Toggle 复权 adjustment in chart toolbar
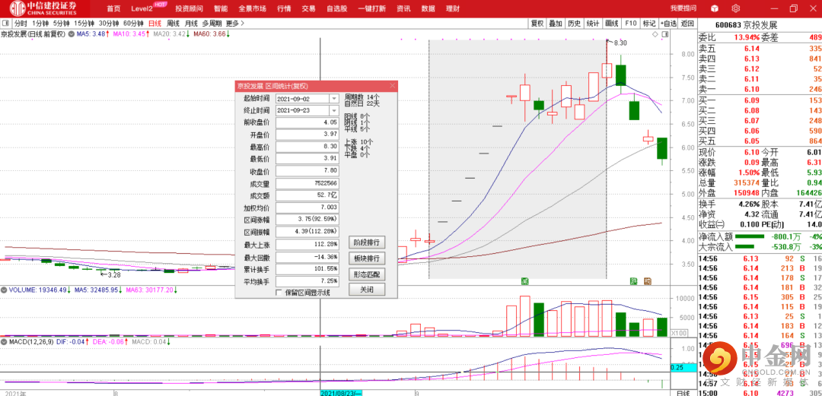822x396 pixels. (537, 24)
